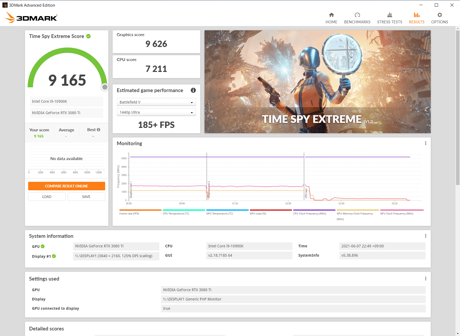Click COMPARE RESULT ONLINE button
This screenshot has height=336, width=460.
pos(67,186)
